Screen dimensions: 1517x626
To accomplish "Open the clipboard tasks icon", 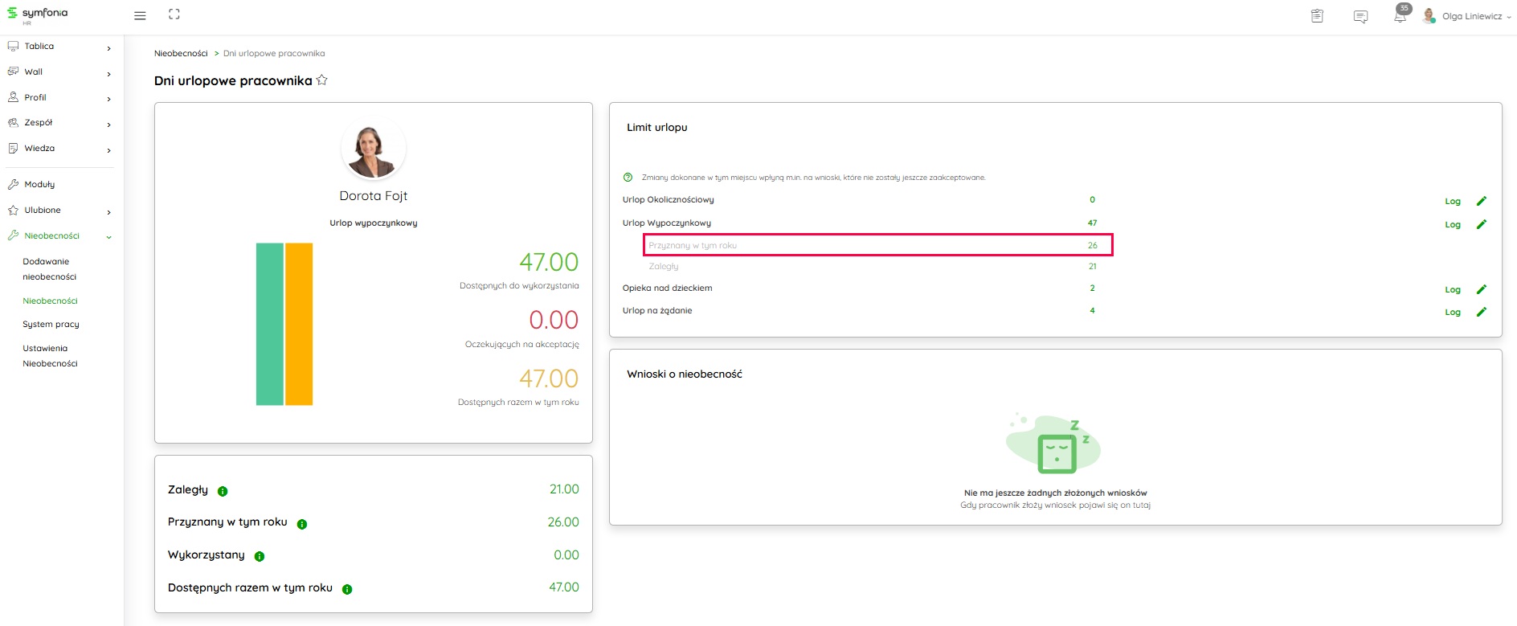I will click(x=1317, y=16).
